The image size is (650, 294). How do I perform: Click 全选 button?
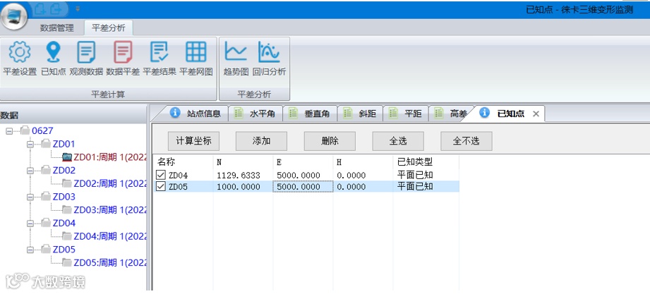(x=398, y=141)
